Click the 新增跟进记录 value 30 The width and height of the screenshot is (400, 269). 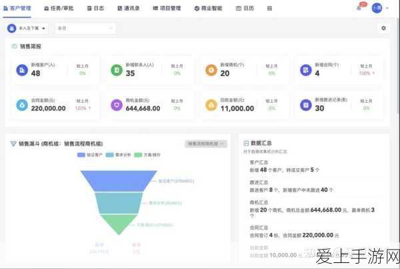click(319, 108)
